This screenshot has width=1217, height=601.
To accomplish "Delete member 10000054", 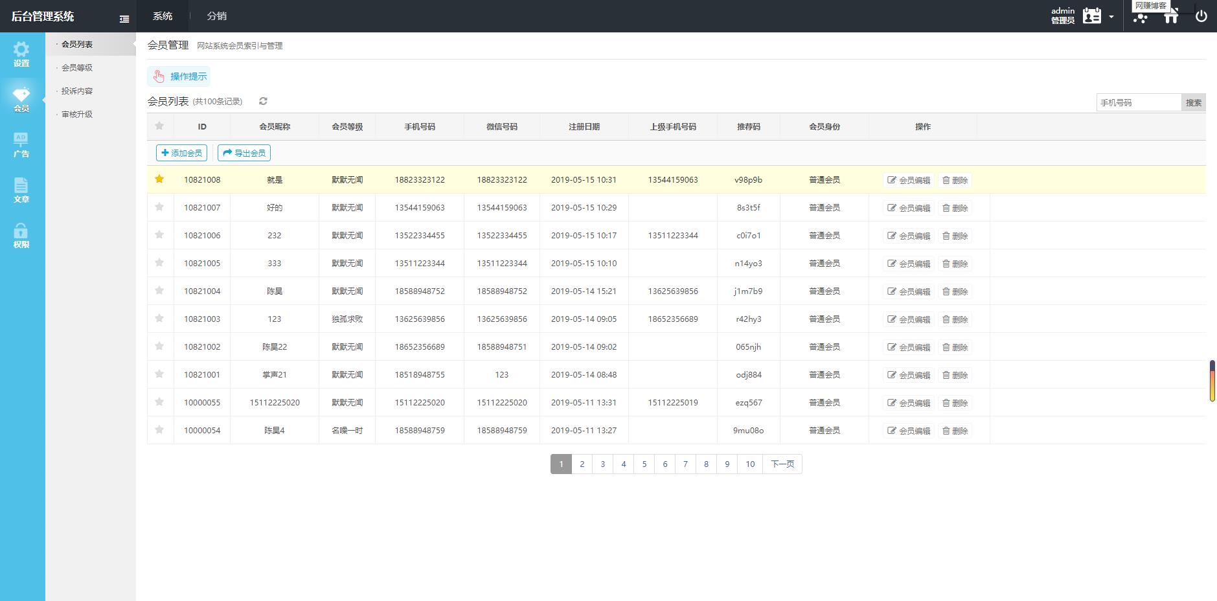I will (x=955, y=431).
